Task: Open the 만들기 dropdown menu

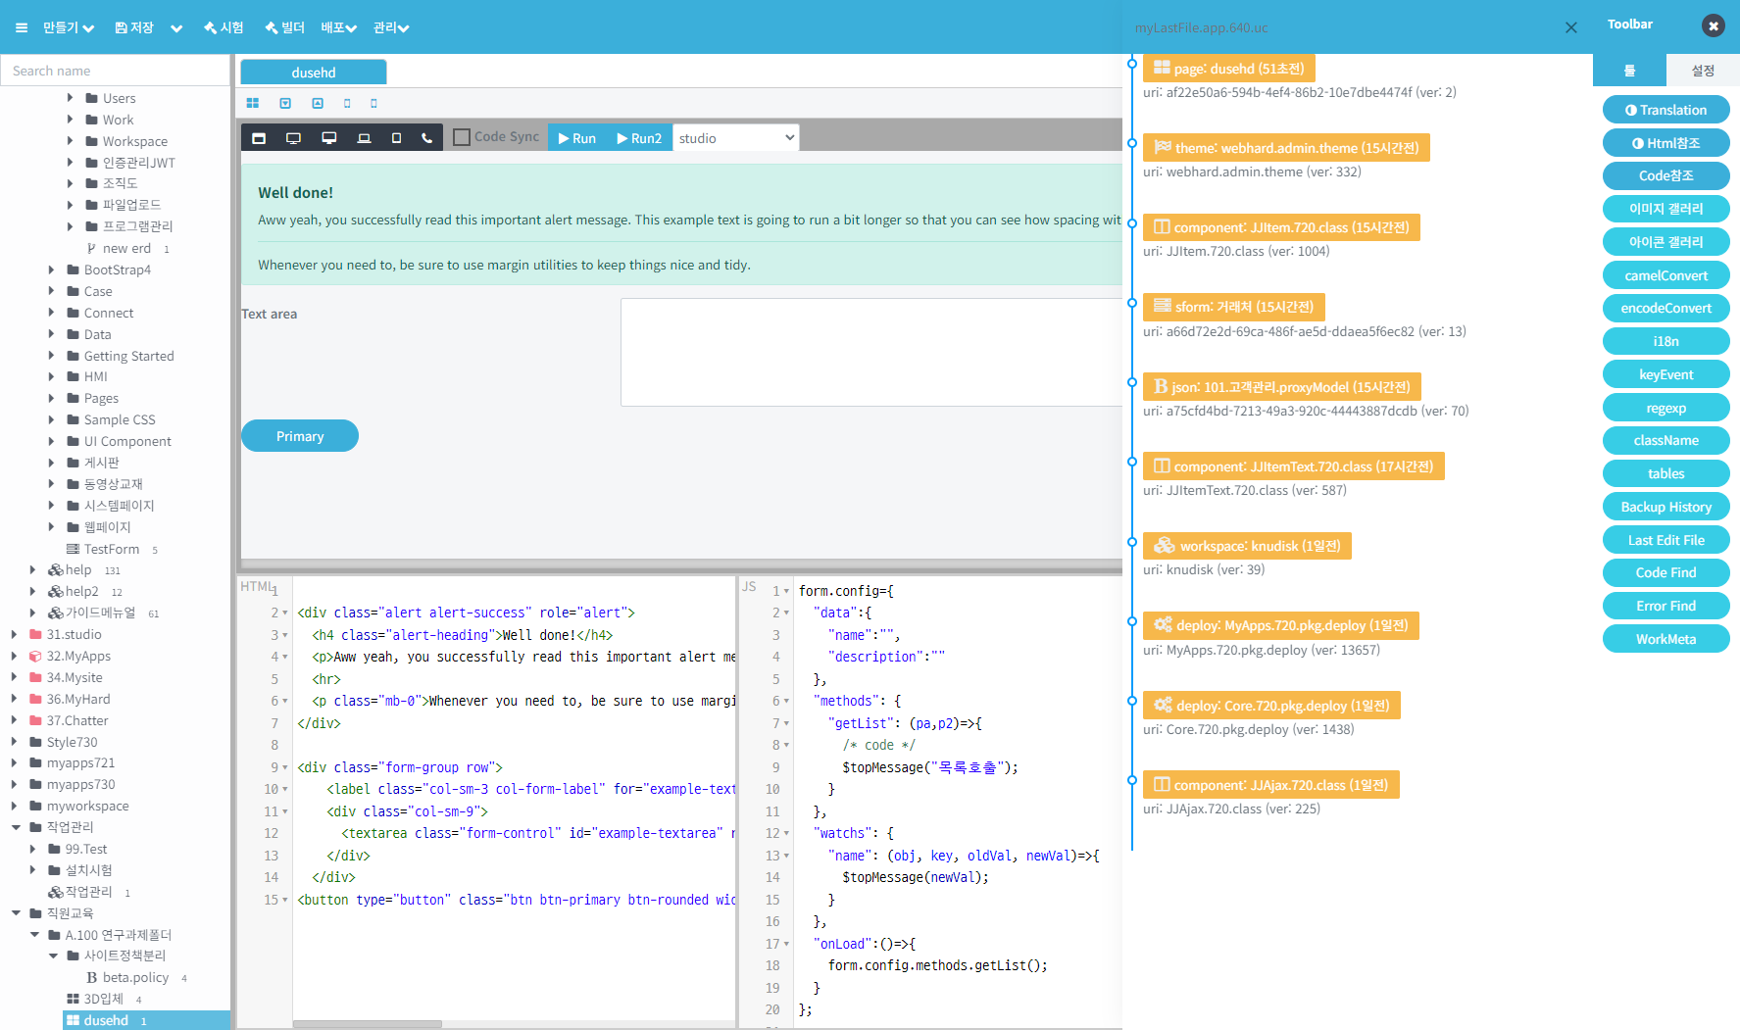Action: click(x=69, y=27)
